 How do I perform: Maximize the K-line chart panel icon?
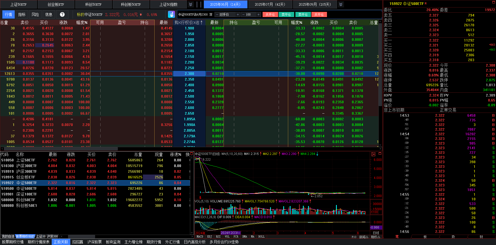click(380, 154)
